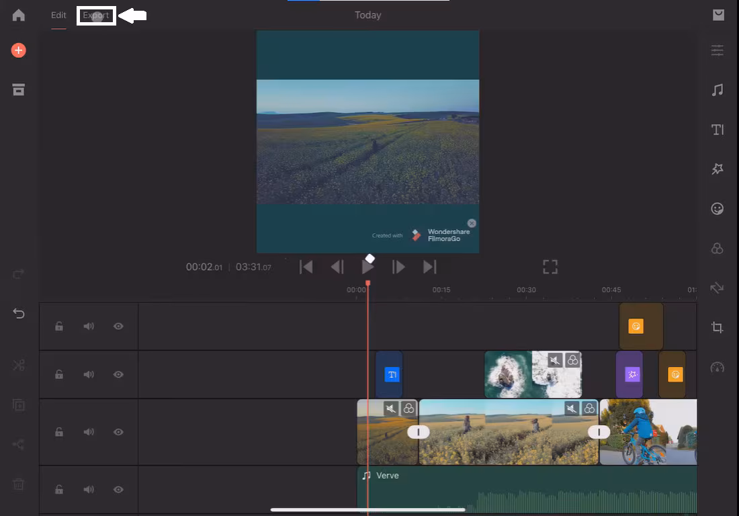Hide the Verve audio track
Viewport: 739px width, 516px height.
(118, 490)
